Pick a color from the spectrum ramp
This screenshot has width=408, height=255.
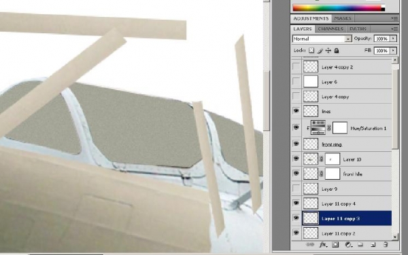click(x=337, y=7)
